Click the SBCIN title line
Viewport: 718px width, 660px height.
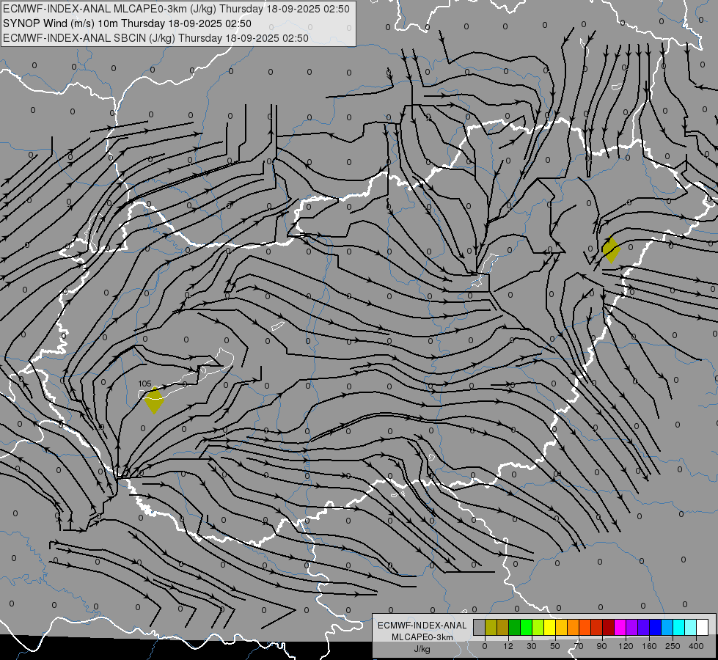pos(155,38)
